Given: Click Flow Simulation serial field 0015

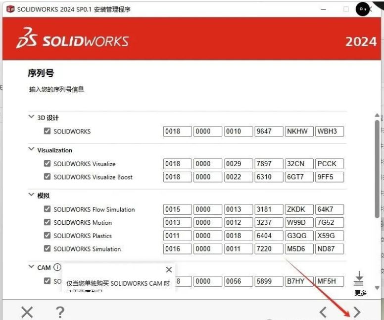Looking at the screenshot, I should point(177,209).
